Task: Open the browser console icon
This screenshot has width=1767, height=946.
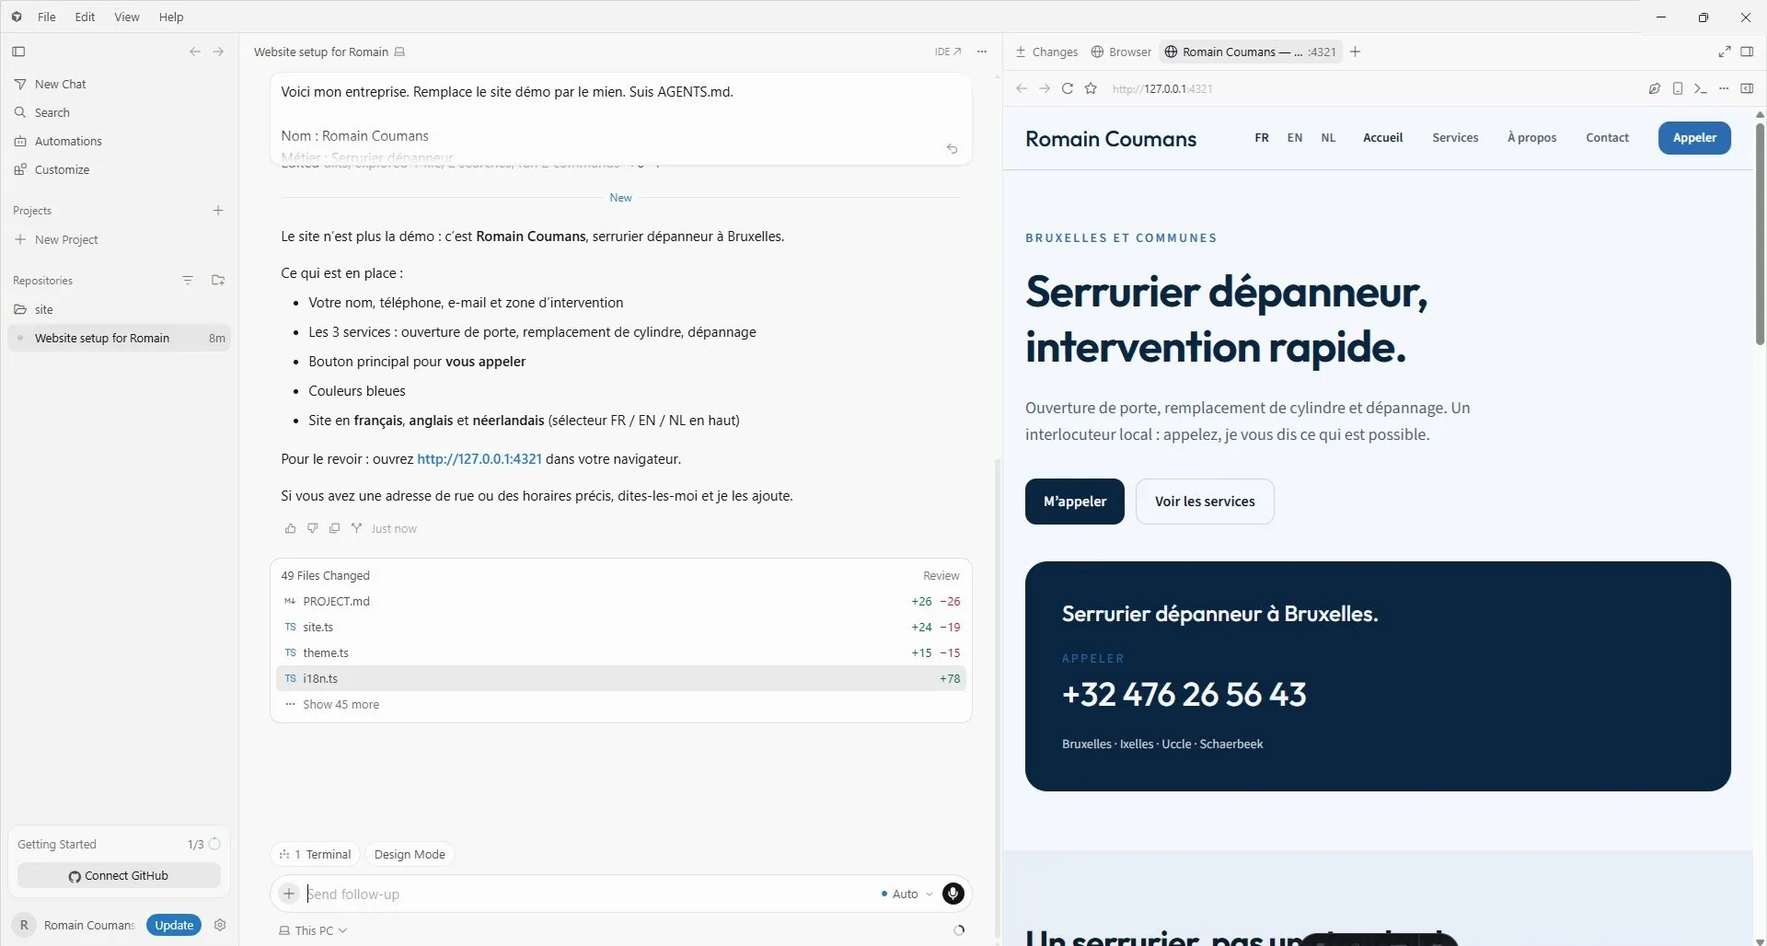Action: 1701,88
